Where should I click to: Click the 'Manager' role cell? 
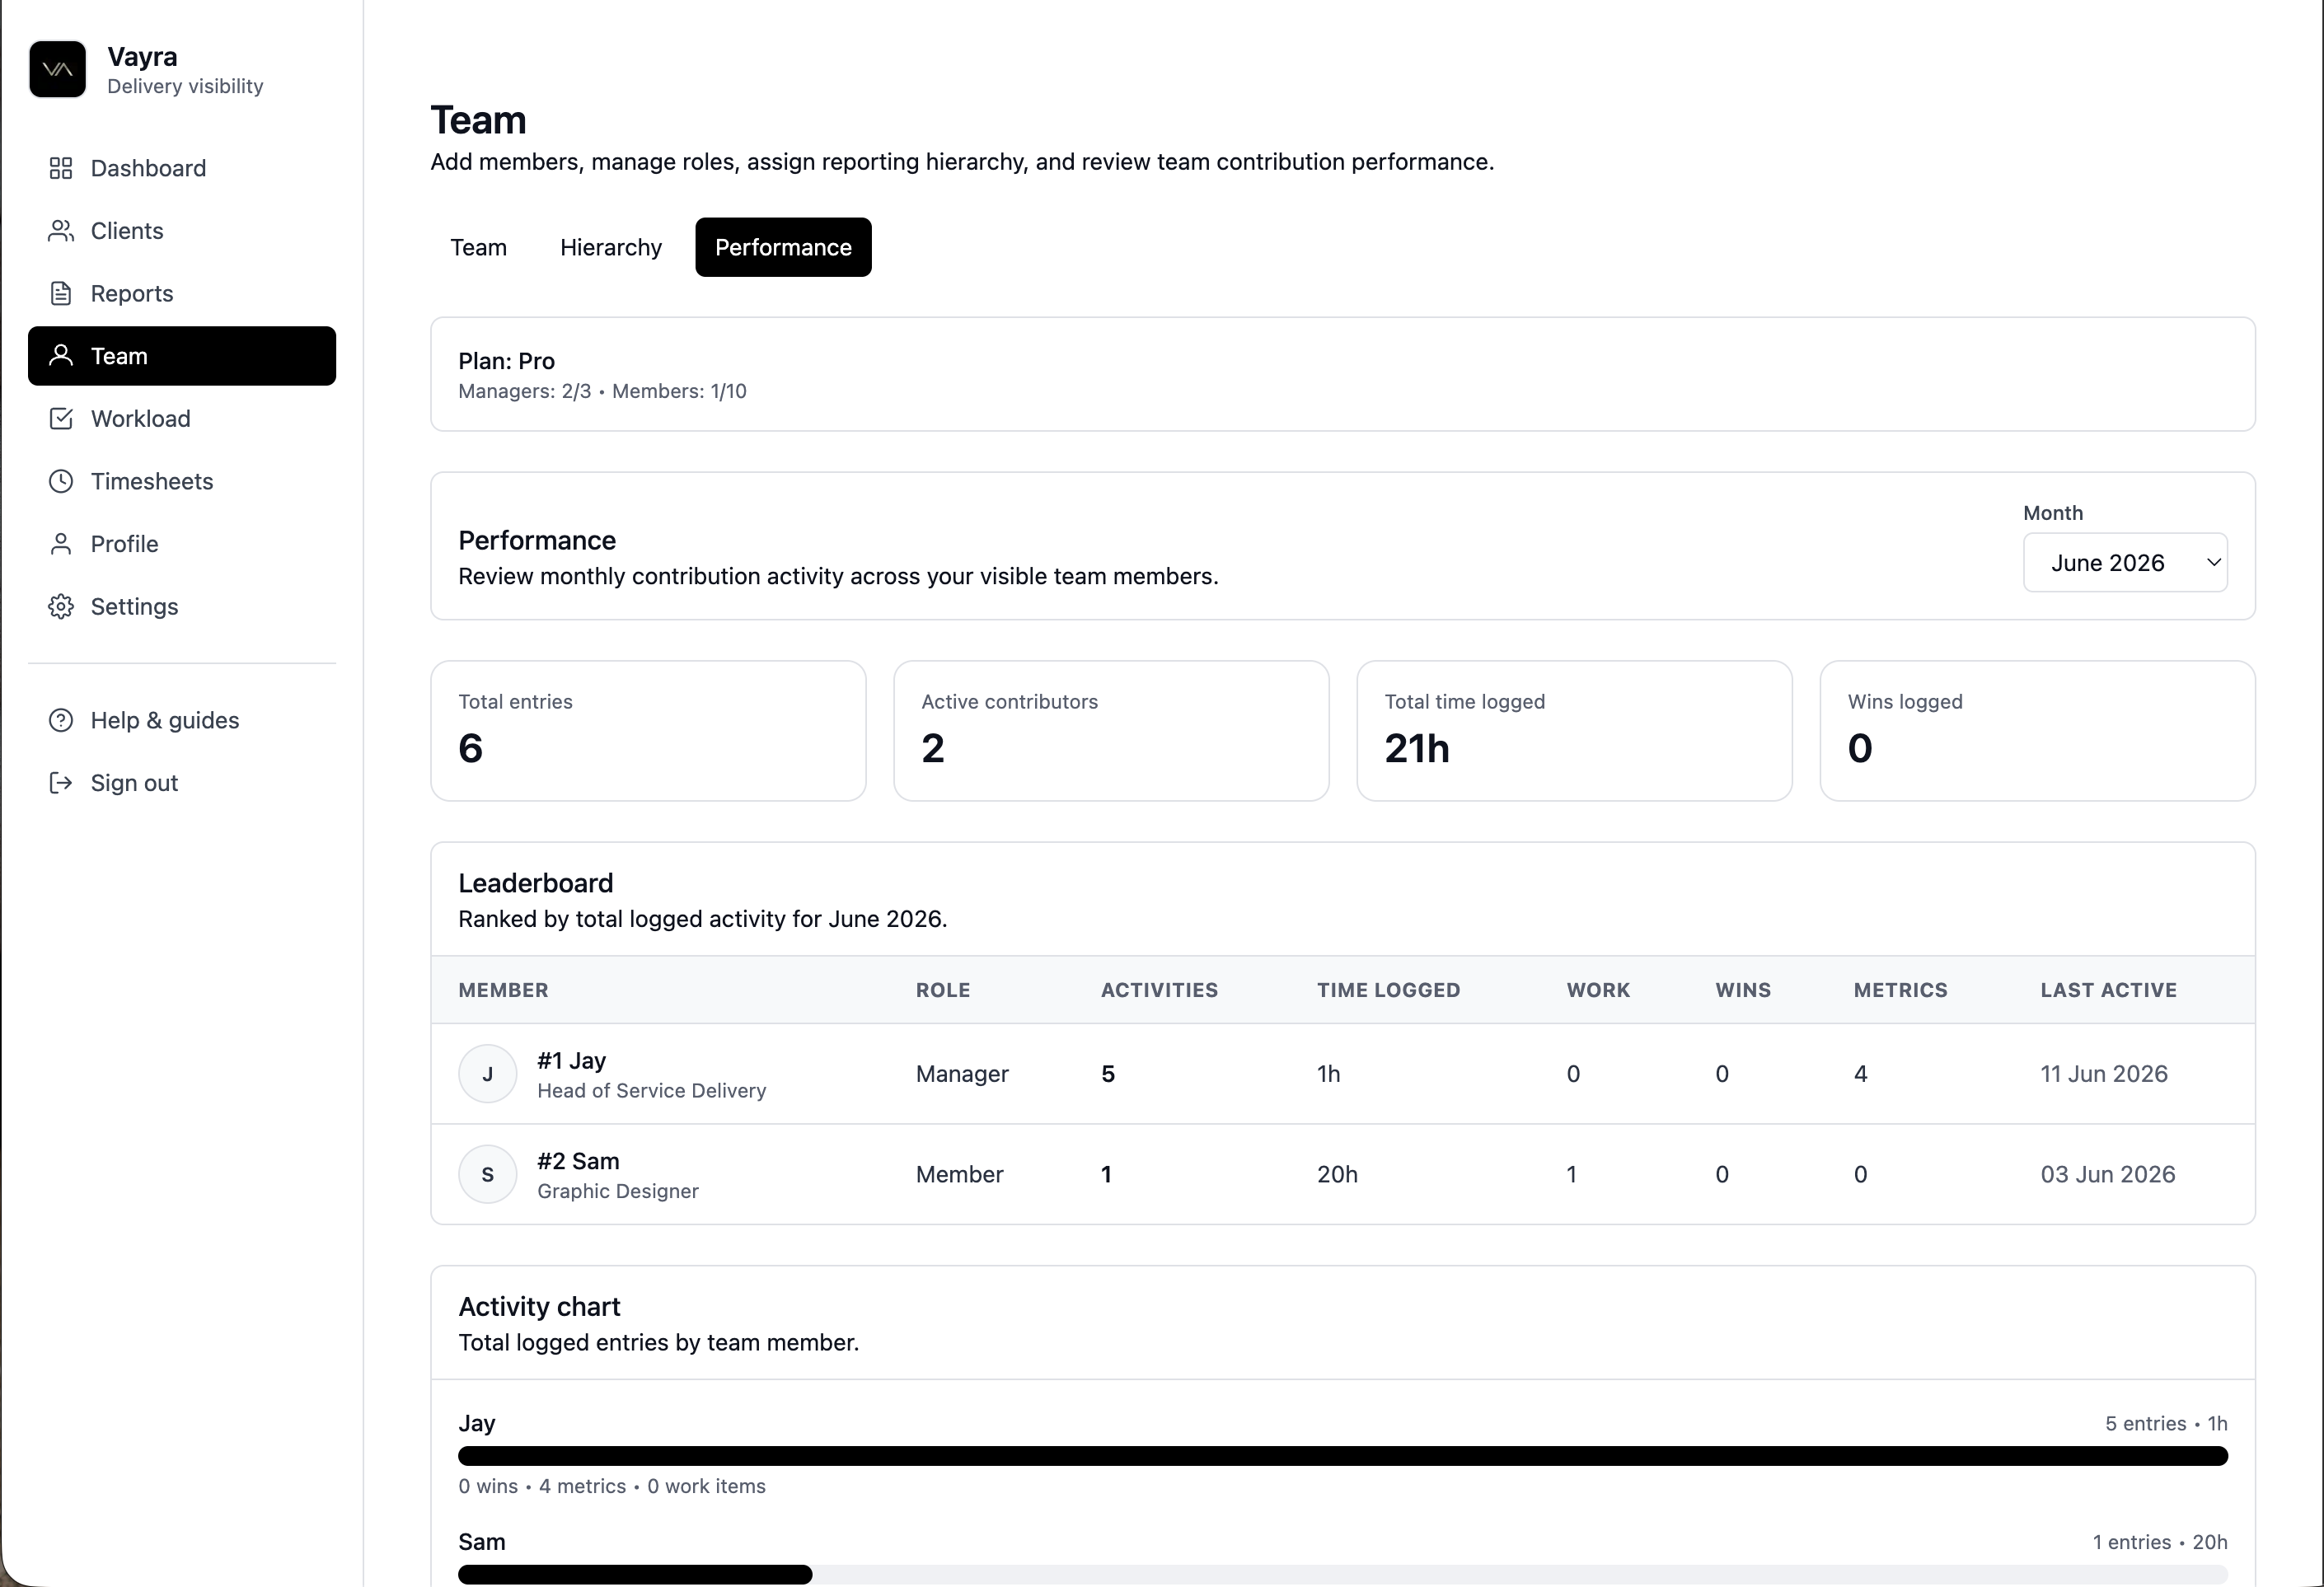pyautogui.click(x=962, y=1074)
